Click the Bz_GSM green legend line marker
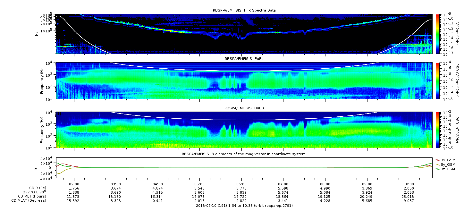 pos(437,169)
